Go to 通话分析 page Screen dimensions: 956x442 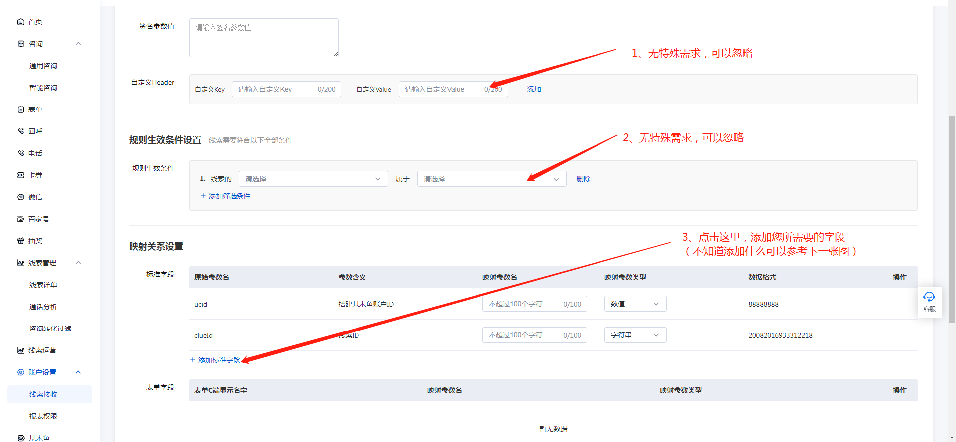pyautogui.click(x=43, y=307)
